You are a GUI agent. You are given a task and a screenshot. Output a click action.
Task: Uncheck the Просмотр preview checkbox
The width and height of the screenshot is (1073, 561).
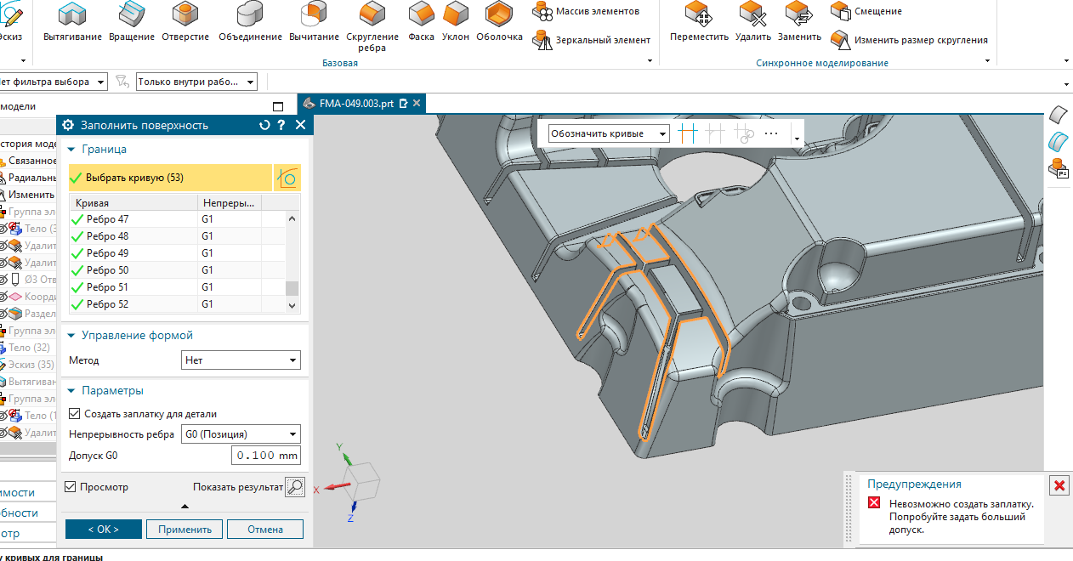pos(71,487)
